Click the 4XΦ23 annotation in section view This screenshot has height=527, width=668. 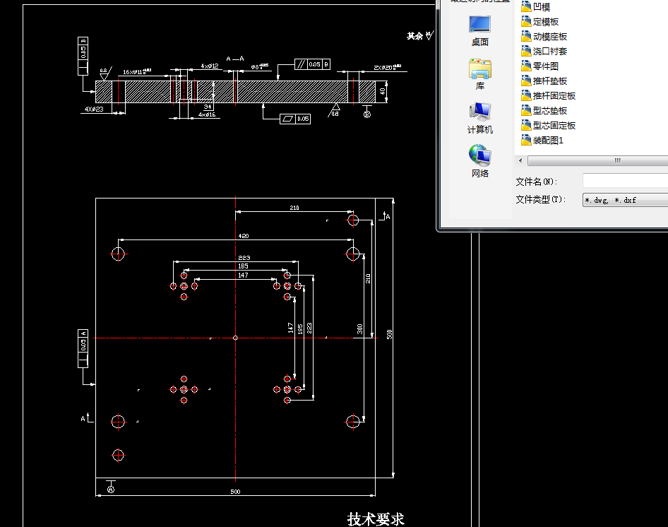click(94, 109)
